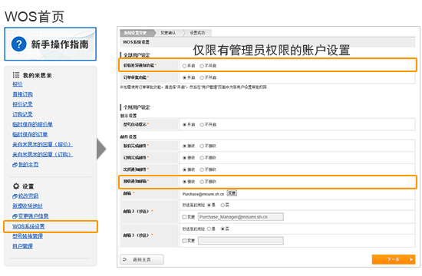The height and width of the screenshot is (276, 422).
Task: Tick 变更 checkbox in 邮箱3（抄送） row
Action: (184, 241)
